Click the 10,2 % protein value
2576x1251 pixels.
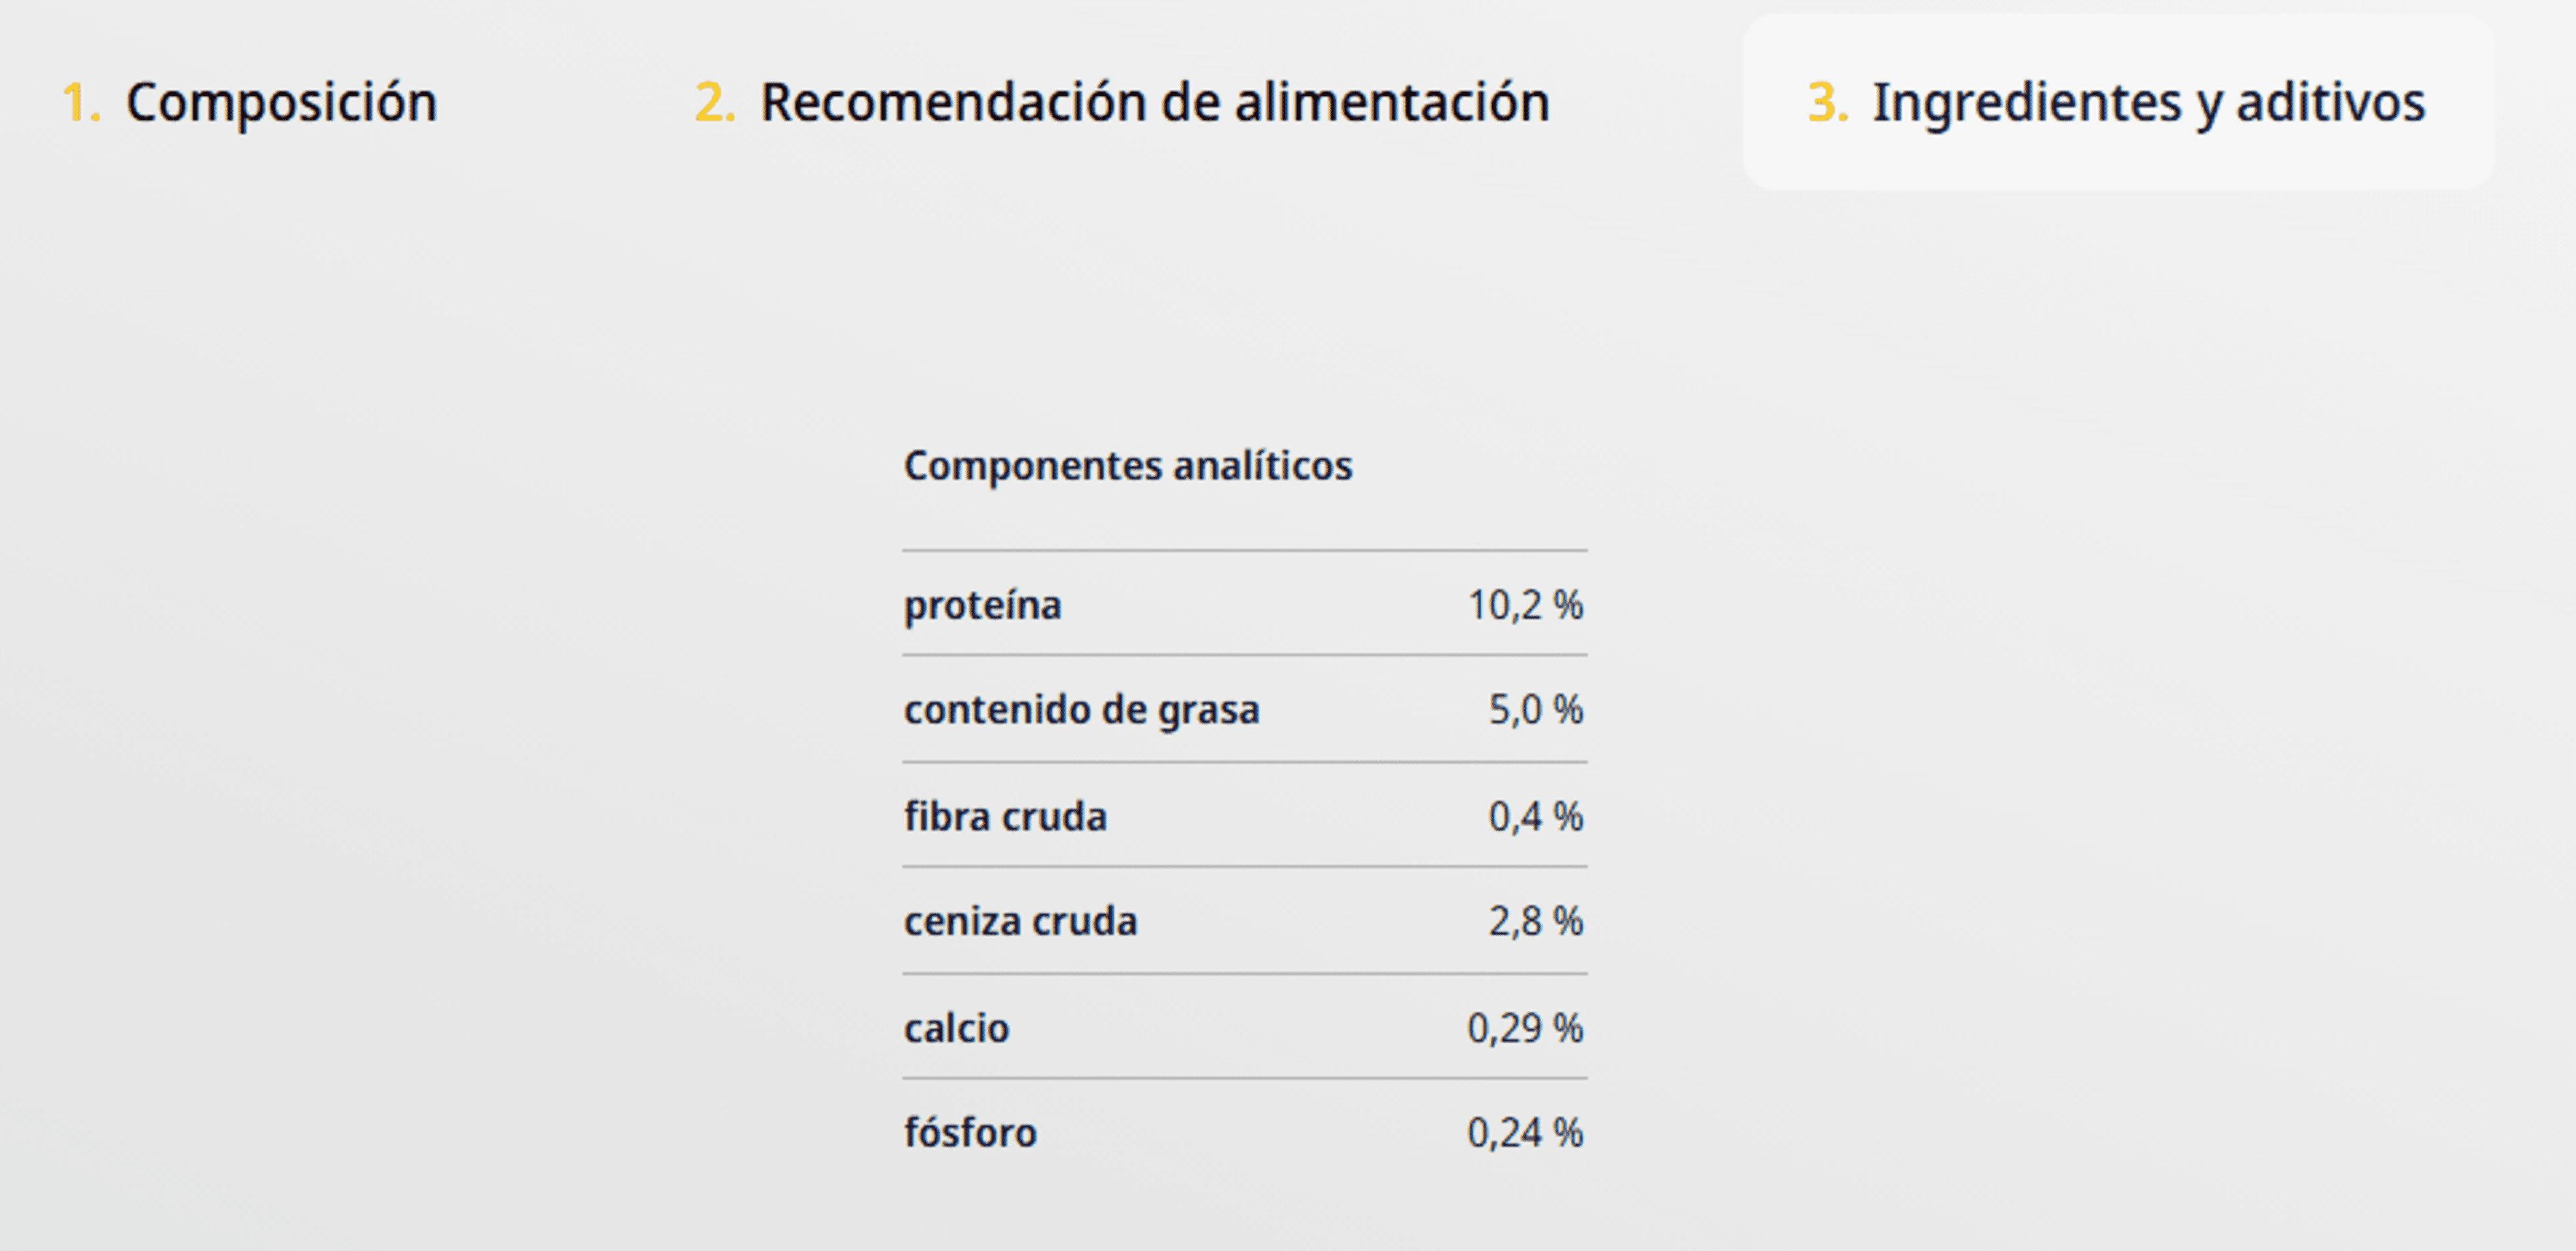tap(1525, 605)
